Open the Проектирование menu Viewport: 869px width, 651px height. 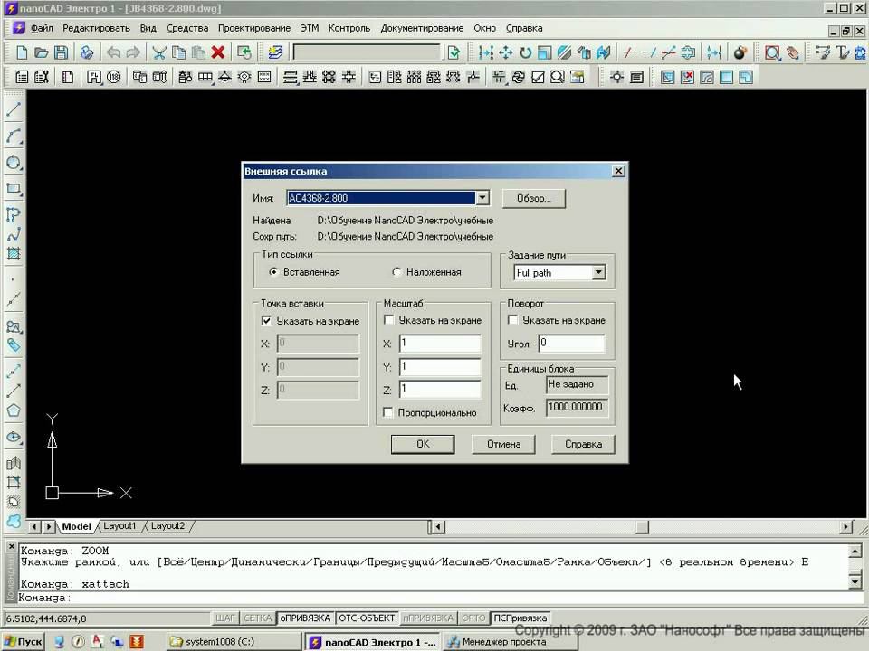pos(253,28)
